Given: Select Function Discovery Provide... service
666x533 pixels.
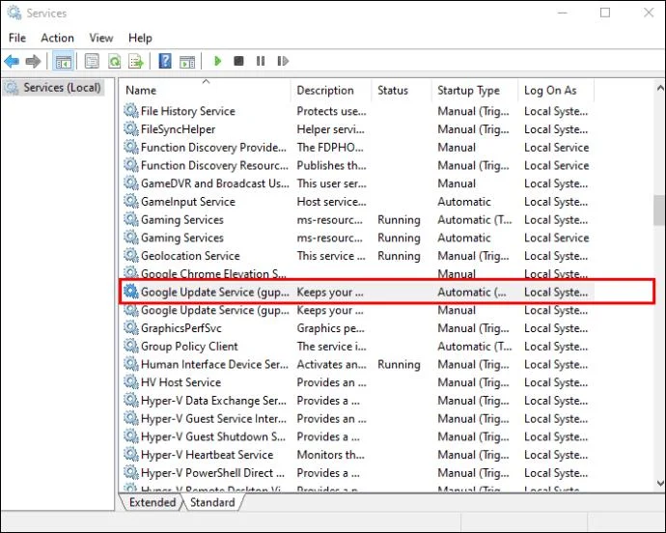Looking at the screenshot, I should pos(357,148).
